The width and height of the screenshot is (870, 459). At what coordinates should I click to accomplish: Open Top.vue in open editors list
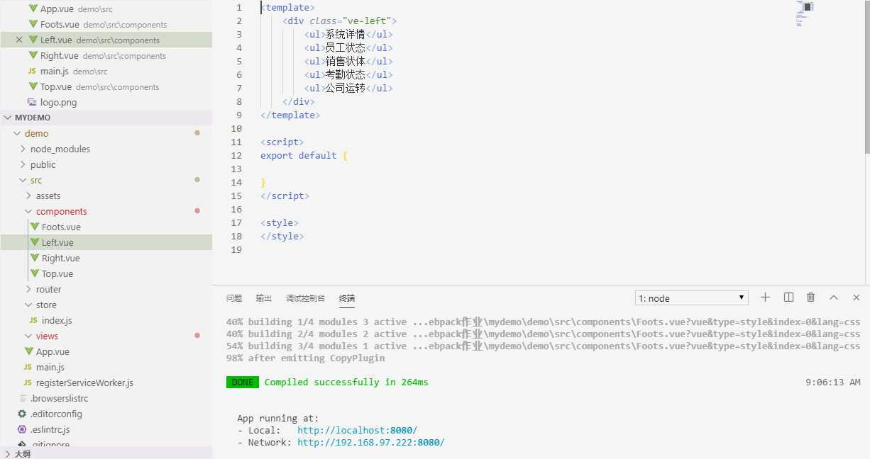click(106, 87)
